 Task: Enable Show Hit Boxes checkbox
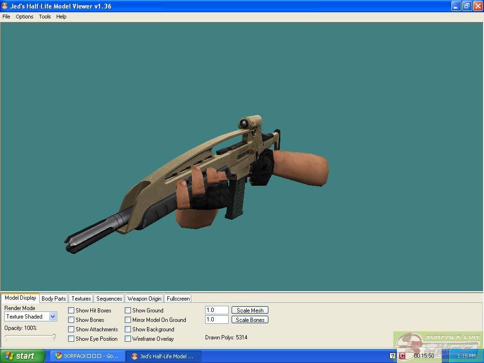tap(71, 311)
